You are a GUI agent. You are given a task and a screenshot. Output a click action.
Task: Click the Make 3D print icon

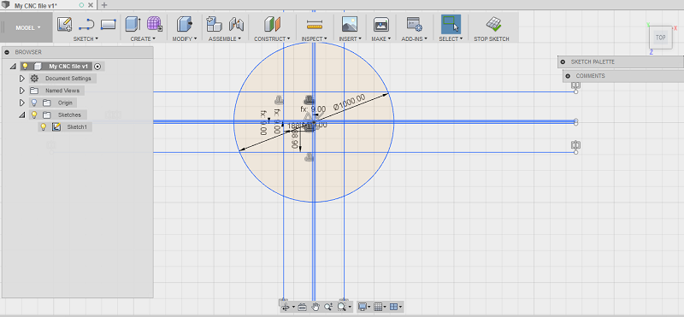click(x=380, y=25)
